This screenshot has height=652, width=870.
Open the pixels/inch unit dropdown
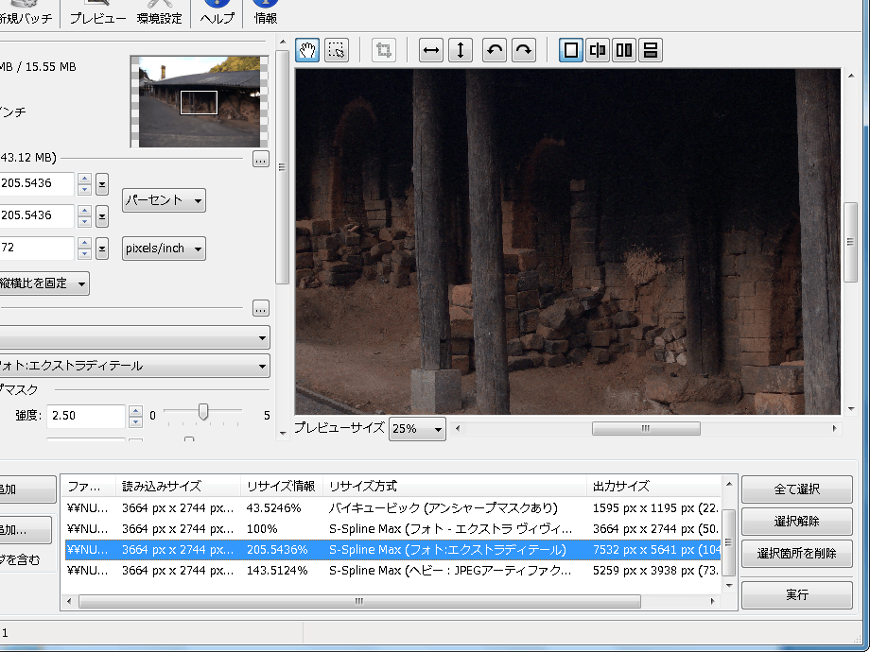(164, 249)
